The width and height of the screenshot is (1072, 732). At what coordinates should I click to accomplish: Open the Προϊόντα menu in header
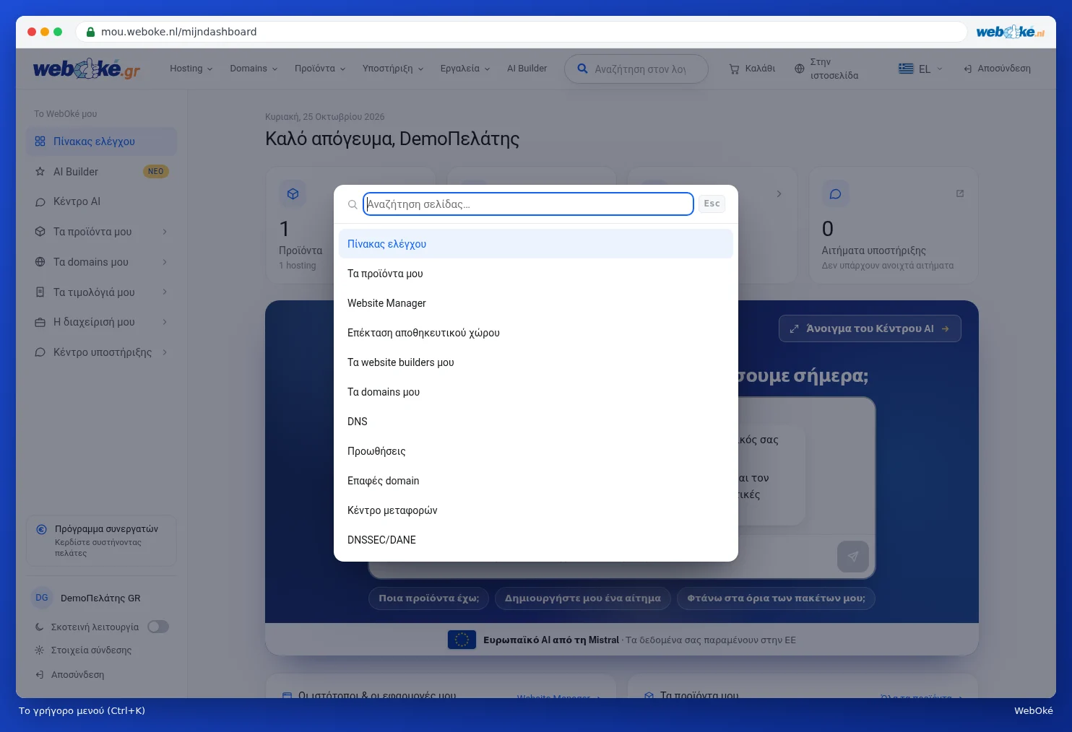point(320,69)
